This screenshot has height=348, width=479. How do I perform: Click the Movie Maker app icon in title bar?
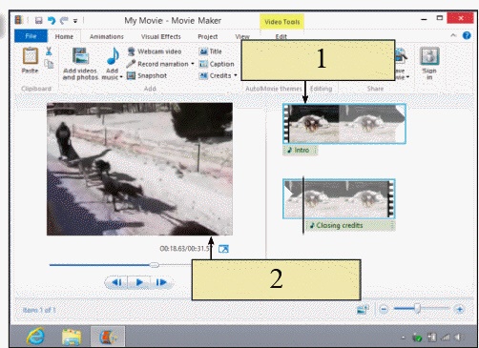click(19, 20)
